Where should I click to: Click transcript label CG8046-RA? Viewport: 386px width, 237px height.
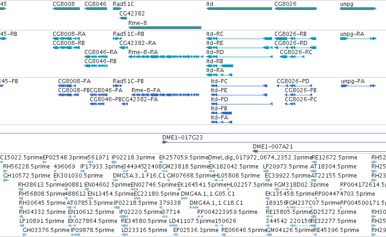point(101,52)
